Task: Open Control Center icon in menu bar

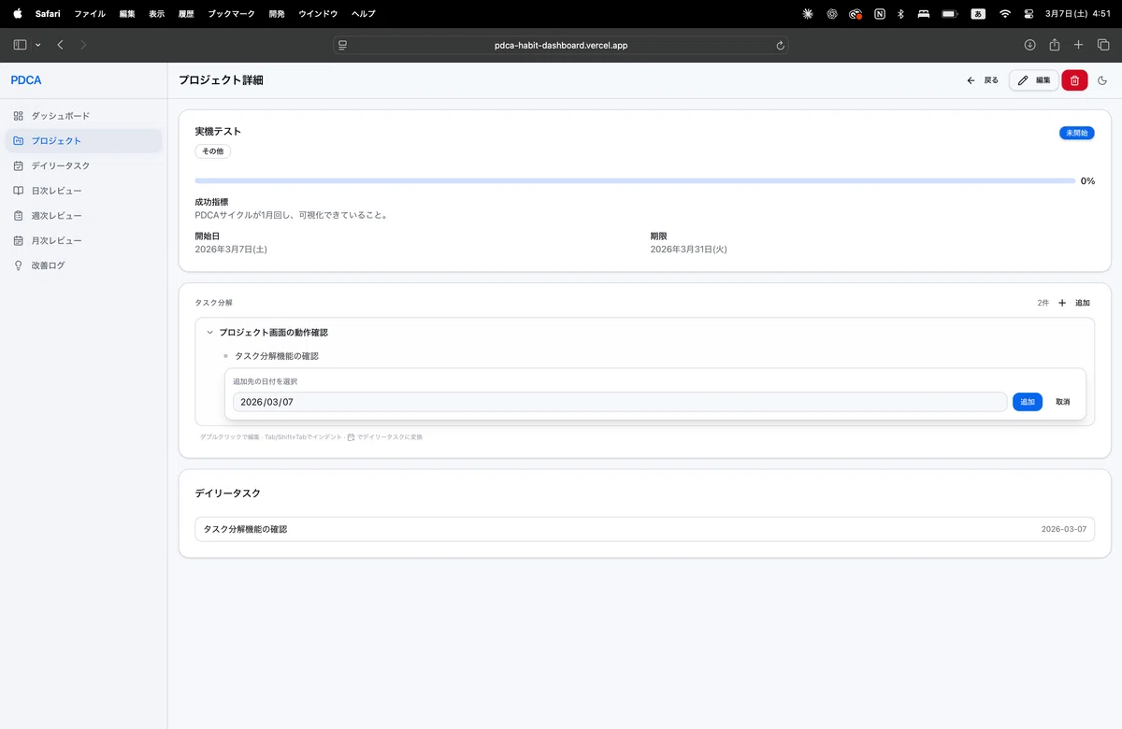Action: click(x=1029, y=14)
